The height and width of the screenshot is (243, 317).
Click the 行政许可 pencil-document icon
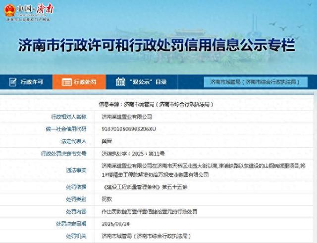point(13,82)
